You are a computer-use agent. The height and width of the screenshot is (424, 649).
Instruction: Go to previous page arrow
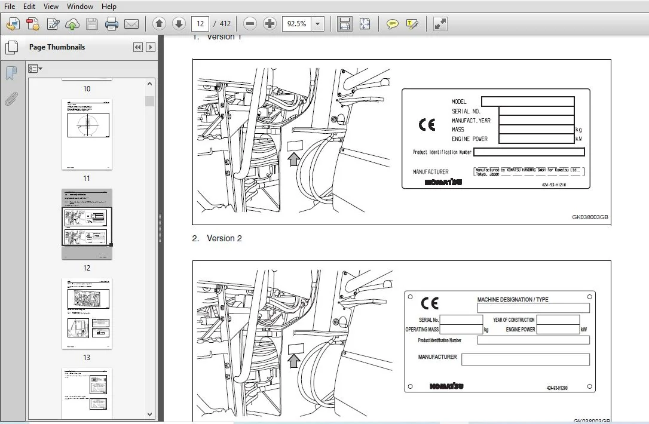click(x=159, y=24)
